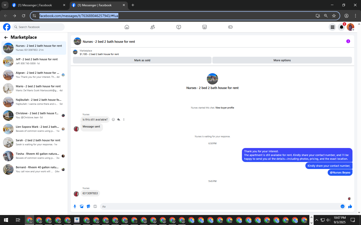The height and width of the screenshot is (225, 361).
Task: Select the Nurses conversation in the list
Action: click(x=34, y=48)
